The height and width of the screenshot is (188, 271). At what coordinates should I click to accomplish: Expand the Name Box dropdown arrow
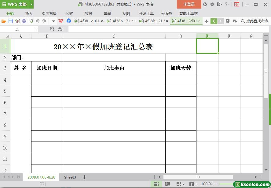[36, 29]
